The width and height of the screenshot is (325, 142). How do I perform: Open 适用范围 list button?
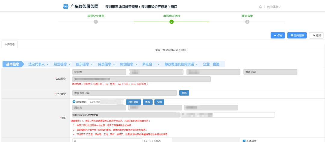(x=297, y=35)
